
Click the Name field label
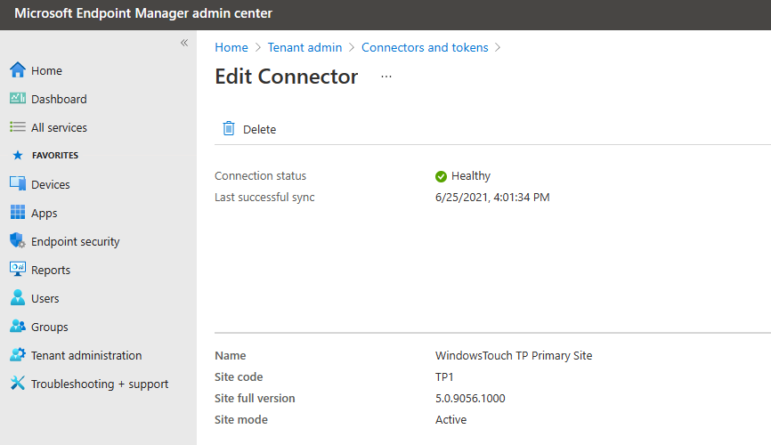(230, 355)
